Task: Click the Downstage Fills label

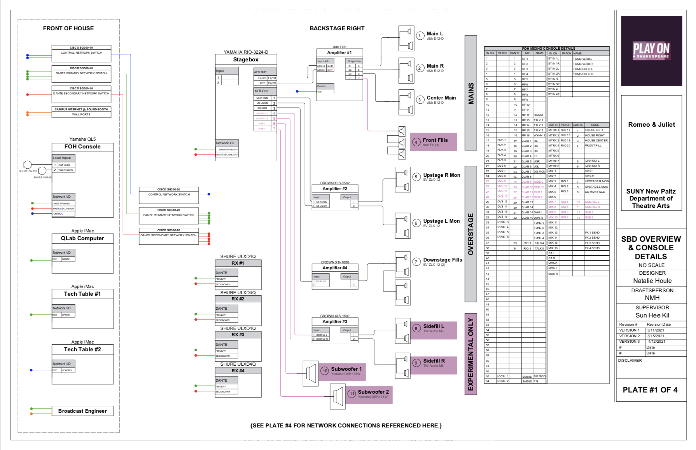Action: click(442, 260)
